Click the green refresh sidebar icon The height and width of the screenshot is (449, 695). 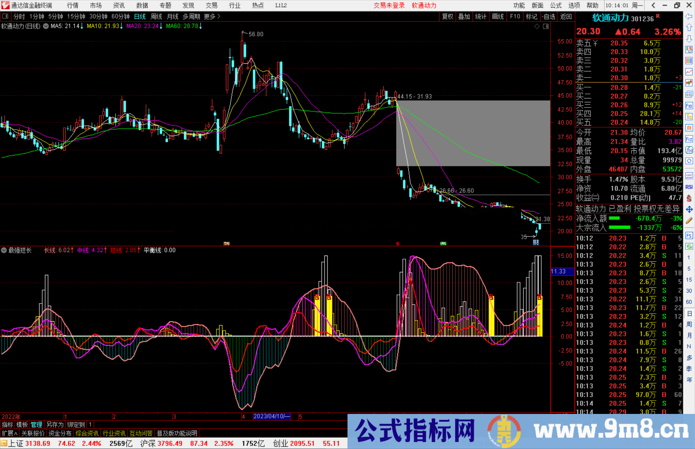point(689,247)
